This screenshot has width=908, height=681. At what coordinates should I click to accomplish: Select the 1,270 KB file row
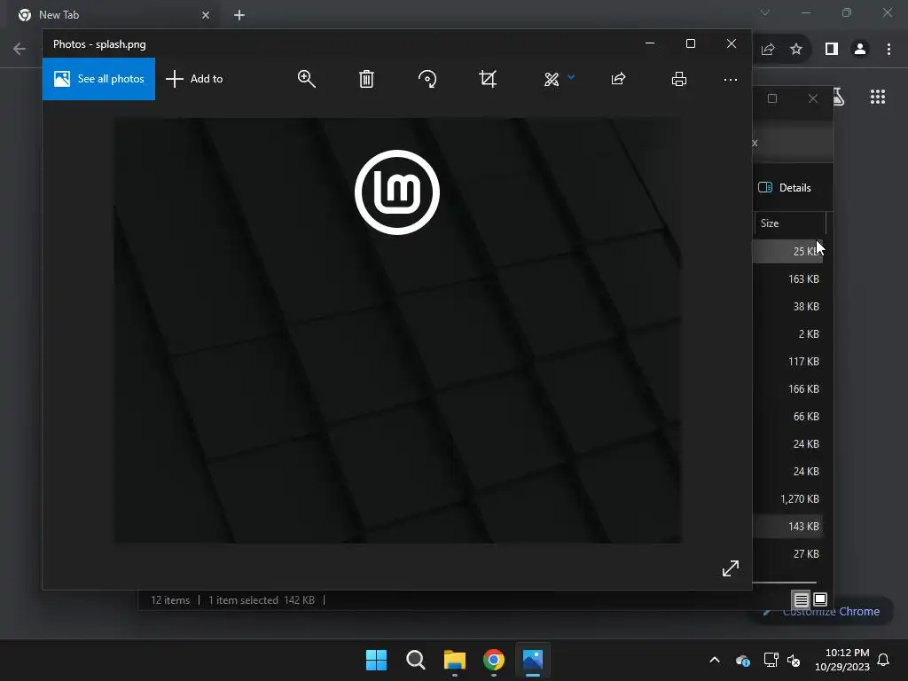(788, 499)
